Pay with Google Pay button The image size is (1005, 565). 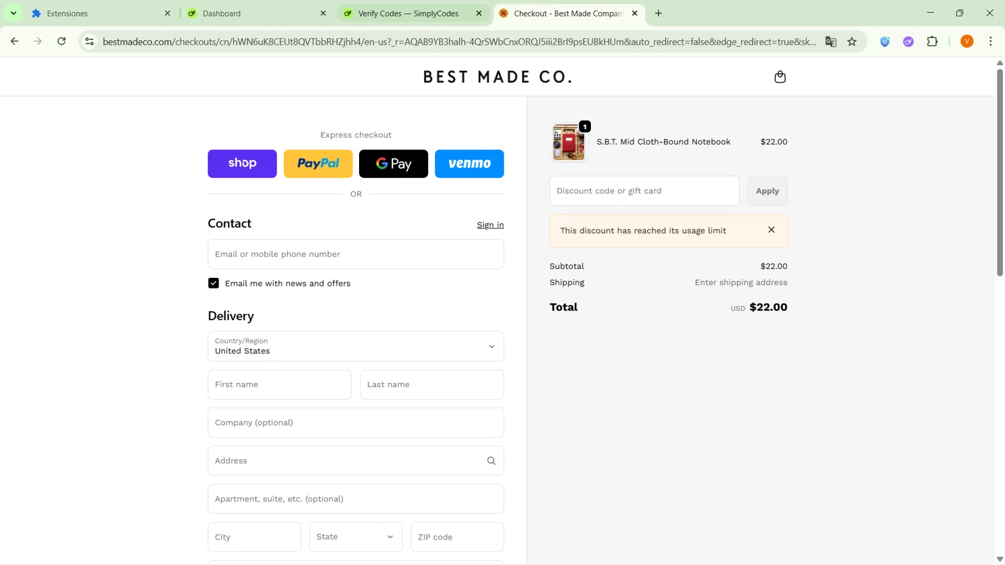393,163
